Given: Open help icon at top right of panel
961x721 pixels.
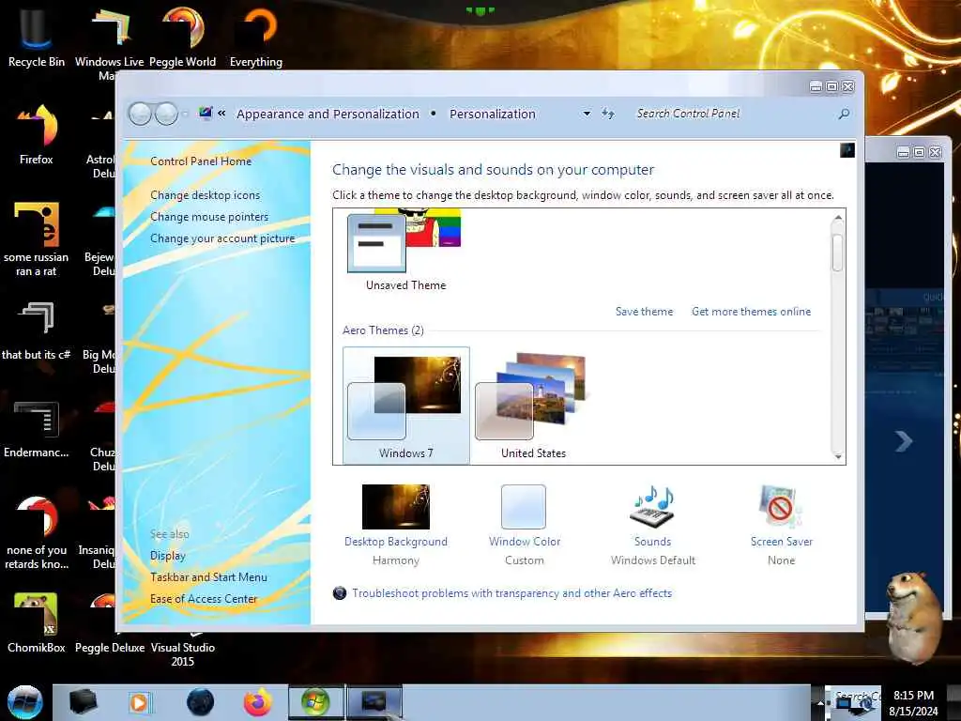Looking at the screenshot, I should click(847, 150).
